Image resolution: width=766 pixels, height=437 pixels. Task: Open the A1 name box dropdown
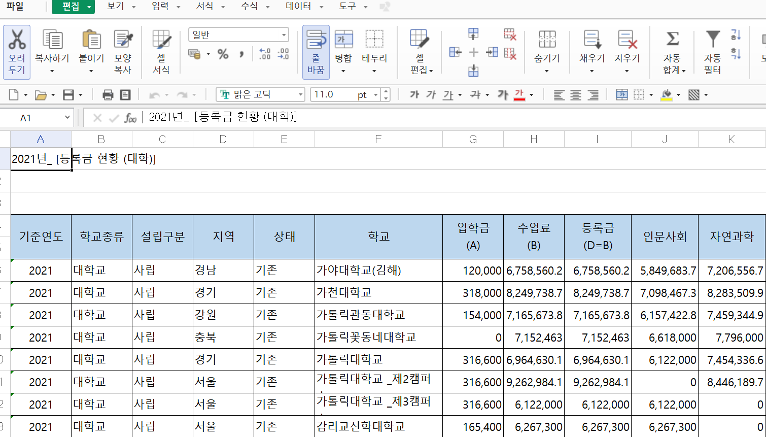click(x=67, y=118)
